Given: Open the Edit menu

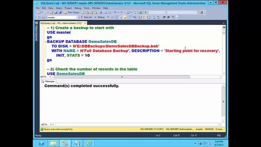Looking at the screenshot, I should (x=44, y=8).
